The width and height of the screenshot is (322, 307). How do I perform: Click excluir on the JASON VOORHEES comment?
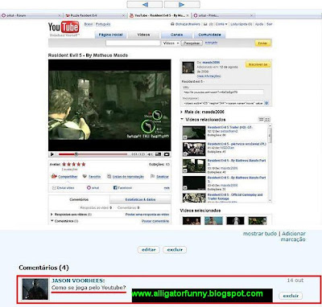291,296
